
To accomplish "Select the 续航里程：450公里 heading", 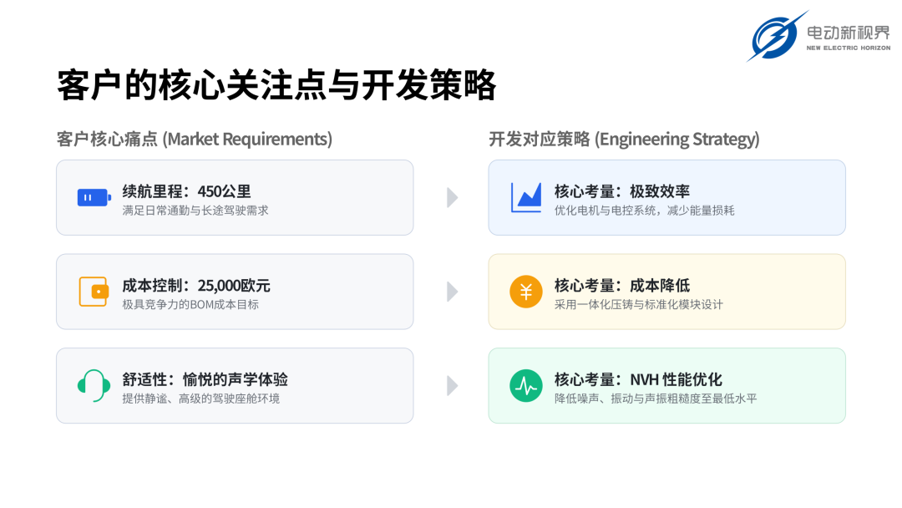I will [186, 191].
